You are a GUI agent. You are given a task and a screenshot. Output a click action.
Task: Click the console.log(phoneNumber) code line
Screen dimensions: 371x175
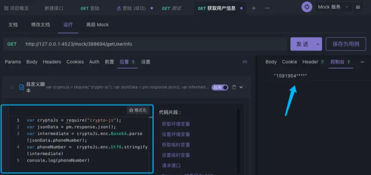58,160
